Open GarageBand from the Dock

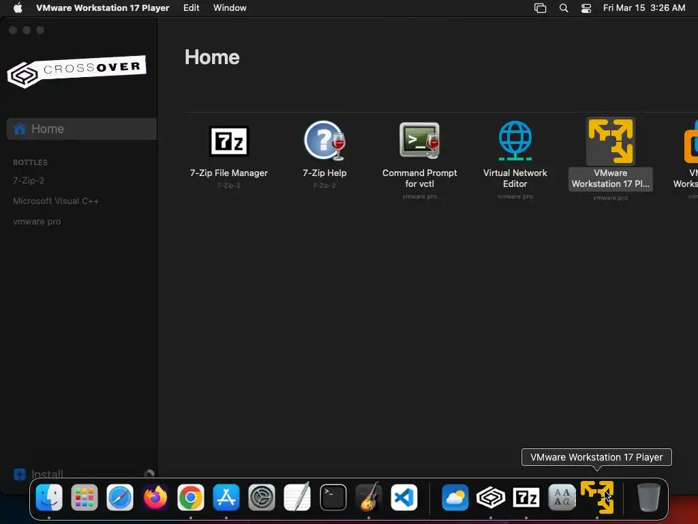[x=369, y=497]
